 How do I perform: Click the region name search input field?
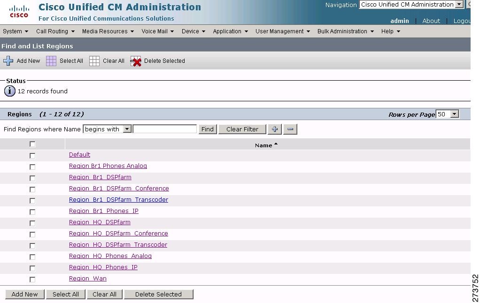(x=165, y=129)
